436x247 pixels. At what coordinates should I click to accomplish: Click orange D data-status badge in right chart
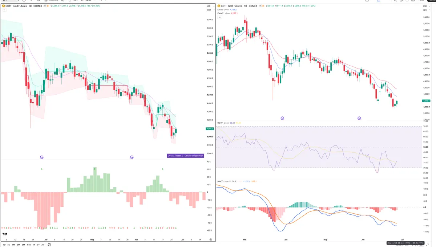(x=263, y=6)
